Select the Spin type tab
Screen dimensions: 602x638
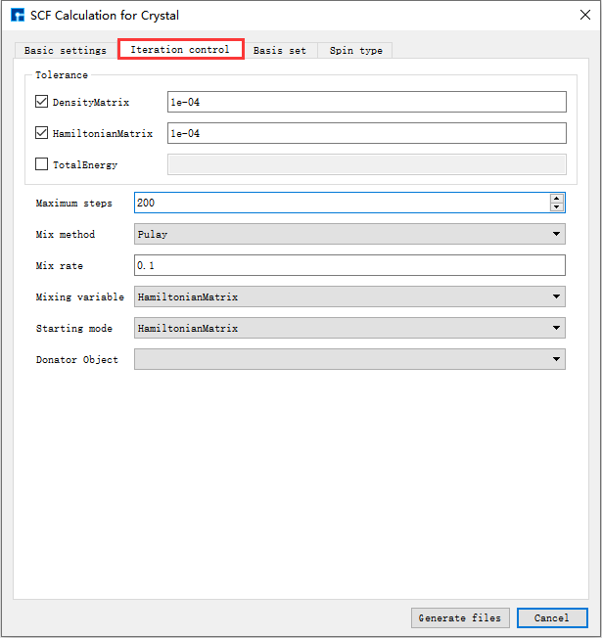coord(355,50)
